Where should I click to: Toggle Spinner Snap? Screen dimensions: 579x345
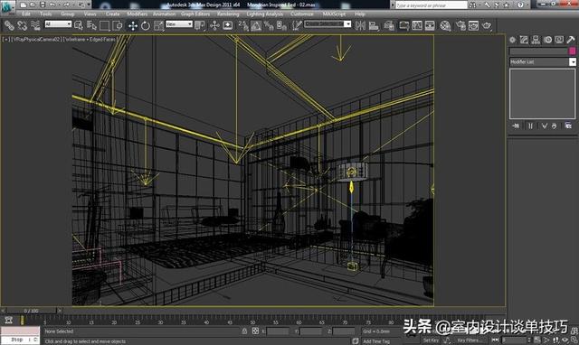281,25
